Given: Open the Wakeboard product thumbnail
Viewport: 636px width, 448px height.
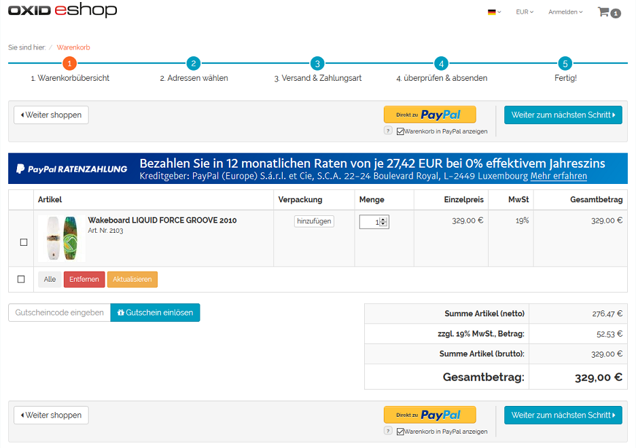Looking at the screenshot, I should pos(62,238).
